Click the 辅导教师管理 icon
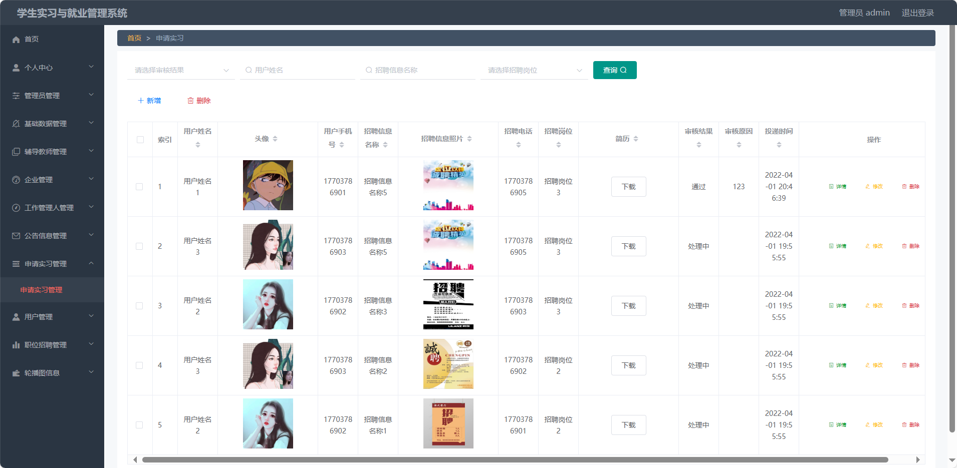This screenshot has width=957, height=468. point(16,152)
